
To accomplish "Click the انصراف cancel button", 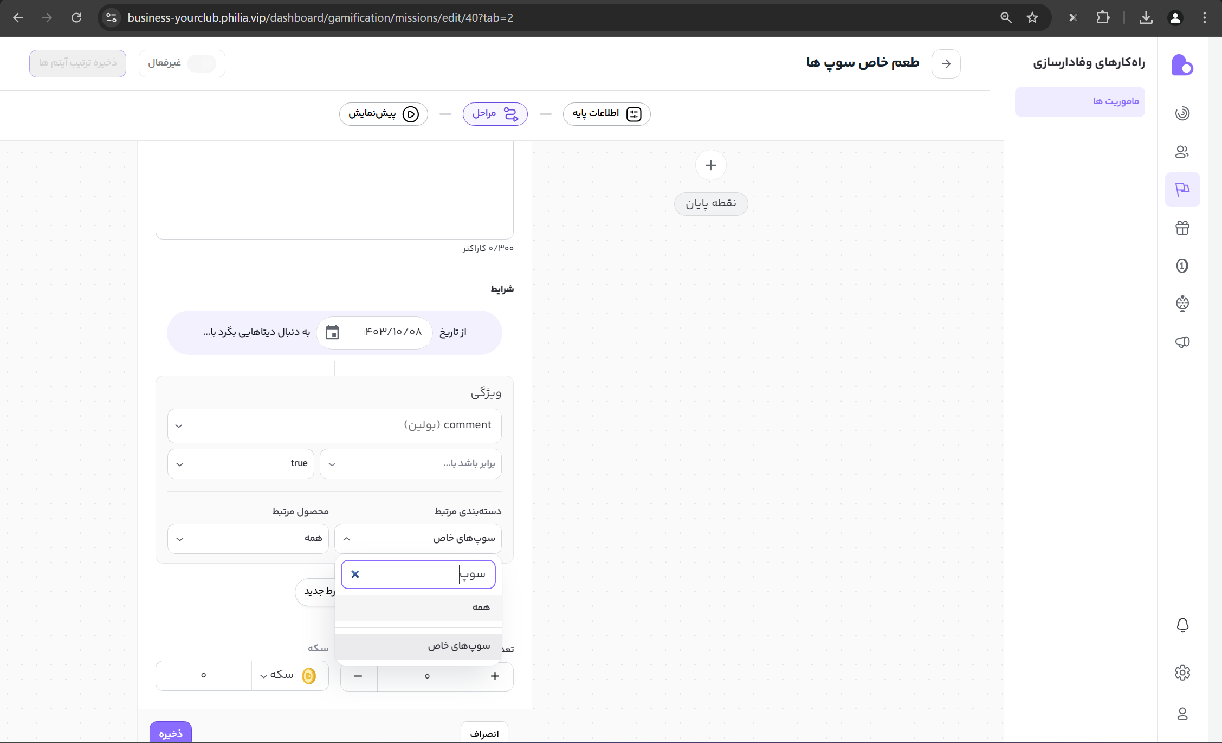I will (484, 733).
